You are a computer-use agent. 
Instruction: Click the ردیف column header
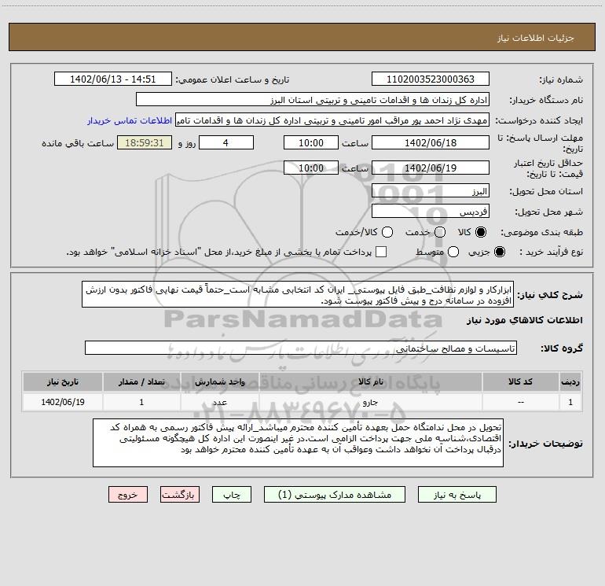pyautogui.click(x=570, y=382)
